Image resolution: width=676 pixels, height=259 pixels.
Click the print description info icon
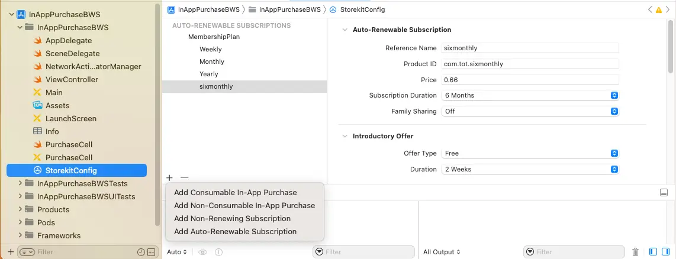tap(218, 252)
